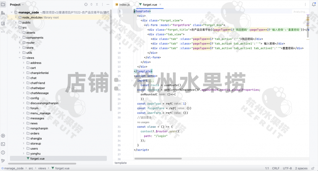Collapse the views folder
The width and height of the screenshot is (318, 171).
point(20,58)
